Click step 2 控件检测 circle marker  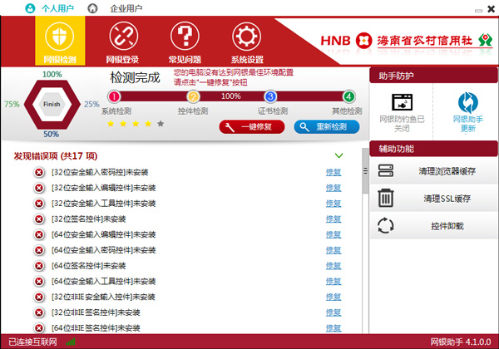[193, 96]
